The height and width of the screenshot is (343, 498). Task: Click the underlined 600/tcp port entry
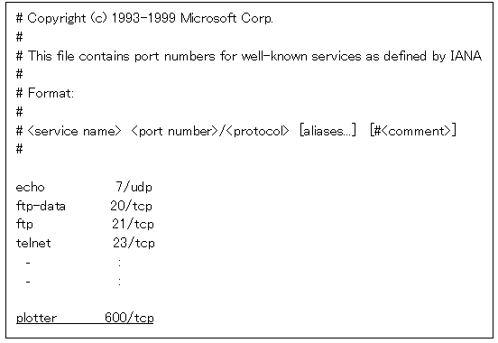[x=129, y=318]
